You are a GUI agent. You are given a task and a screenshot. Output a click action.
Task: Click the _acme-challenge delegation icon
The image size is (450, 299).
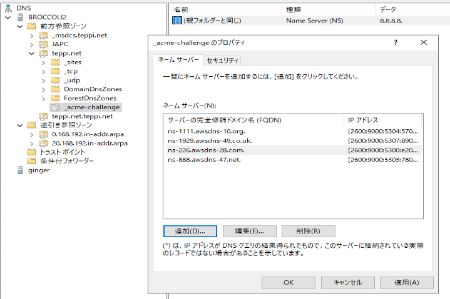pos(55,107)
